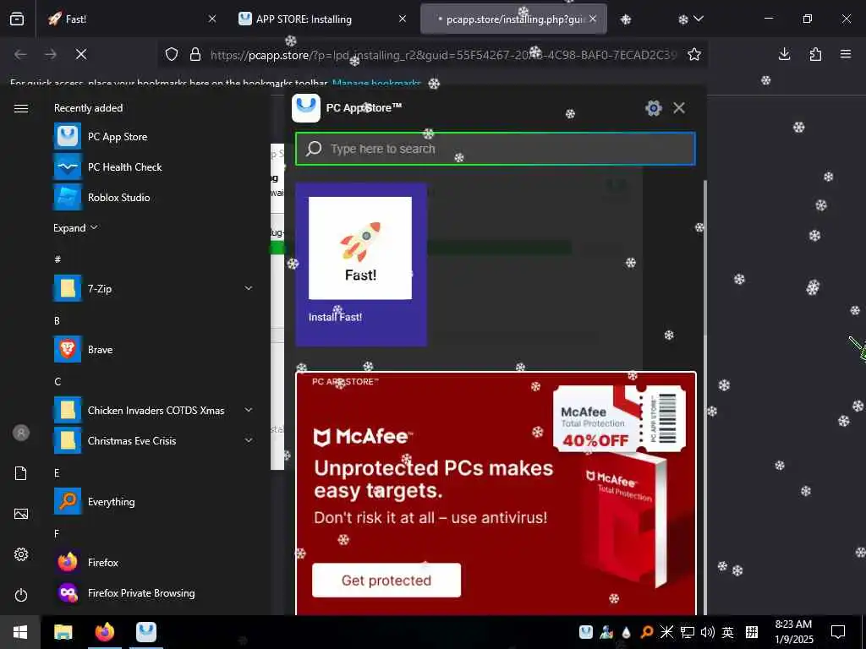Open the Firefox downloads panel
Viewport: 866px width, 649px height.
tap(784, 54)
